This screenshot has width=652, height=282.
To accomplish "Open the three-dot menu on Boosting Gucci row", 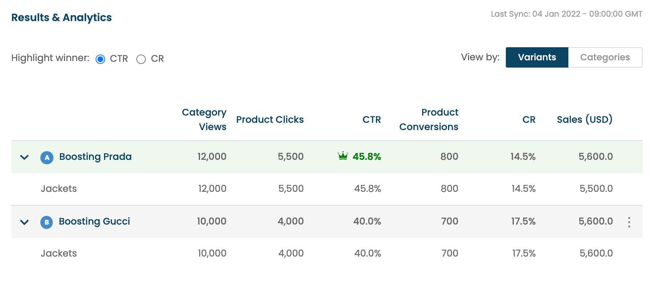I will (629, 222).
